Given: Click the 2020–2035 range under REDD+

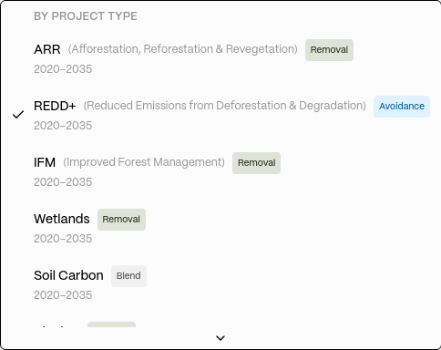Looking at the screenshot, I should (x=63, y=126).
